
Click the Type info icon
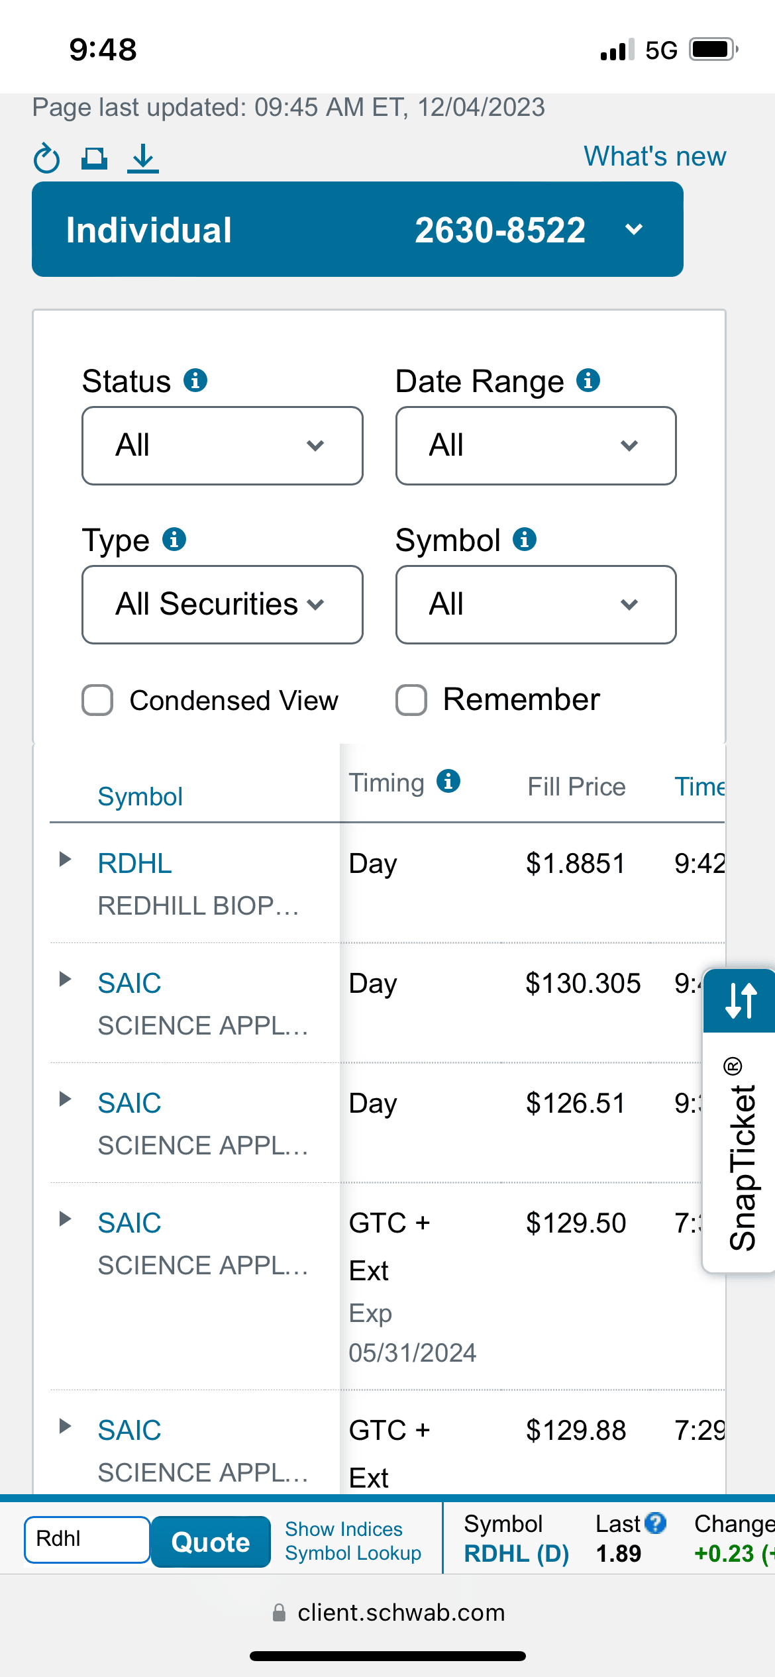tap(174, 540)
